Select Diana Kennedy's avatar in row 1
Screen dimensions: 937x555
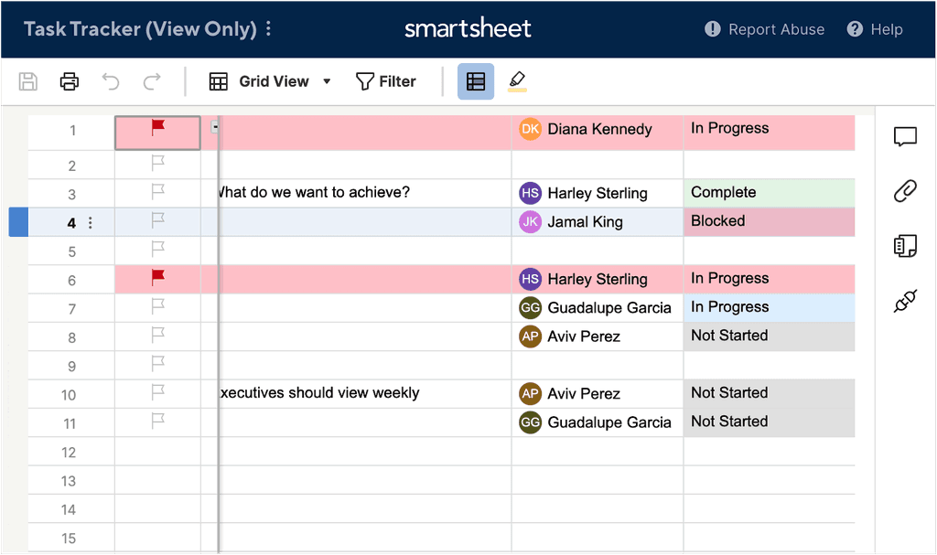[530, 129]
